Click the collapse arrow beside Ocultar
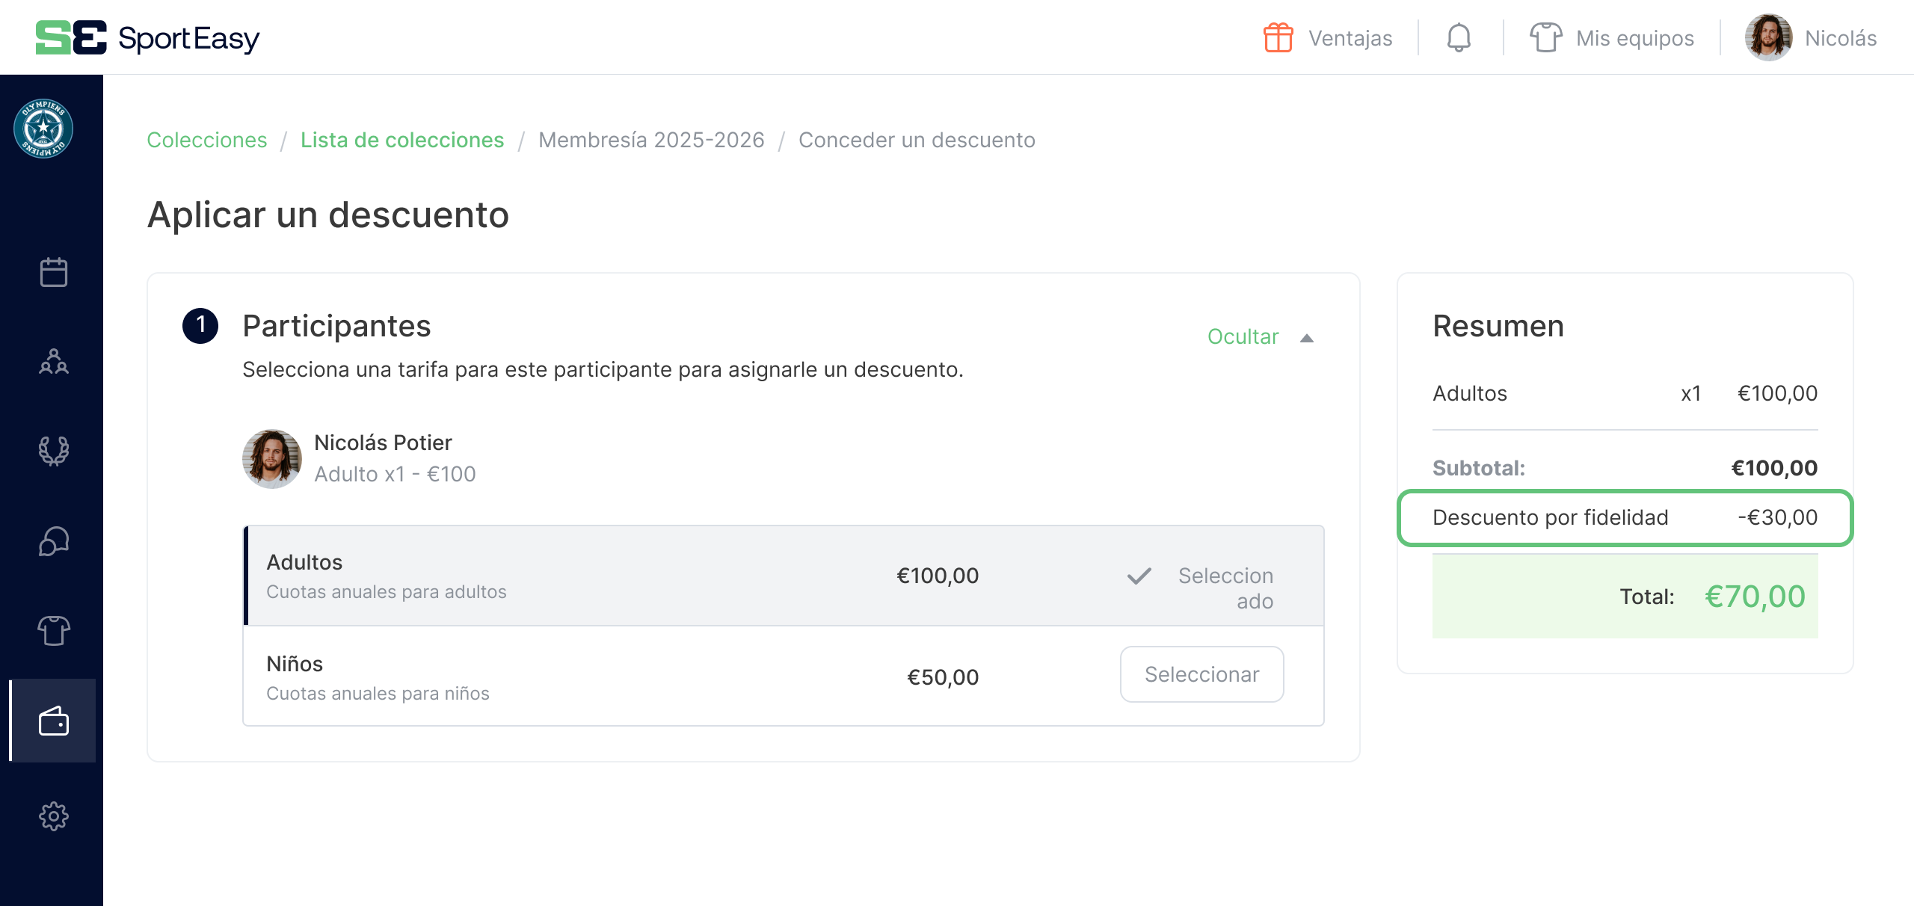This screenshot has height=906, width=1914. [1307, 338]
